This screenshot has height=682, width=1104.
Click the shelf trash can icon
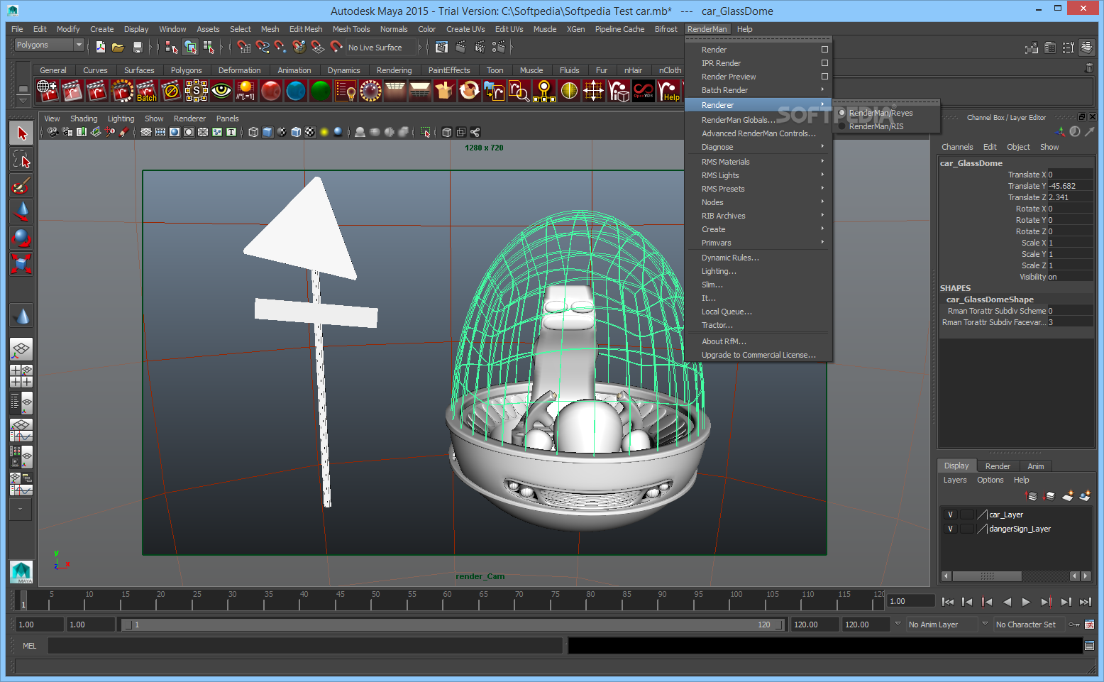point(1089,68)
